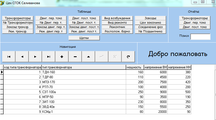Open the Заводы table
Viewport: 216px width, 120px height.
(x=150, y=18)
